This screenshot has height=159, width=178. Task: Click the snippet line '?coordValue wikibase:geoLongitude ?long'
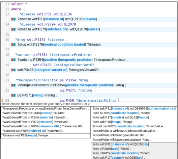[x=122, y=139]
